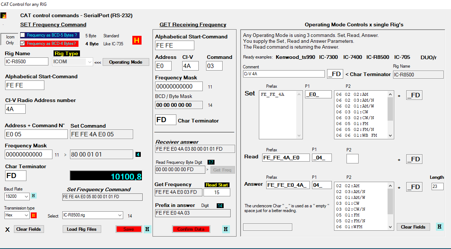Load the IC-705 ready example

coord(402,57)
